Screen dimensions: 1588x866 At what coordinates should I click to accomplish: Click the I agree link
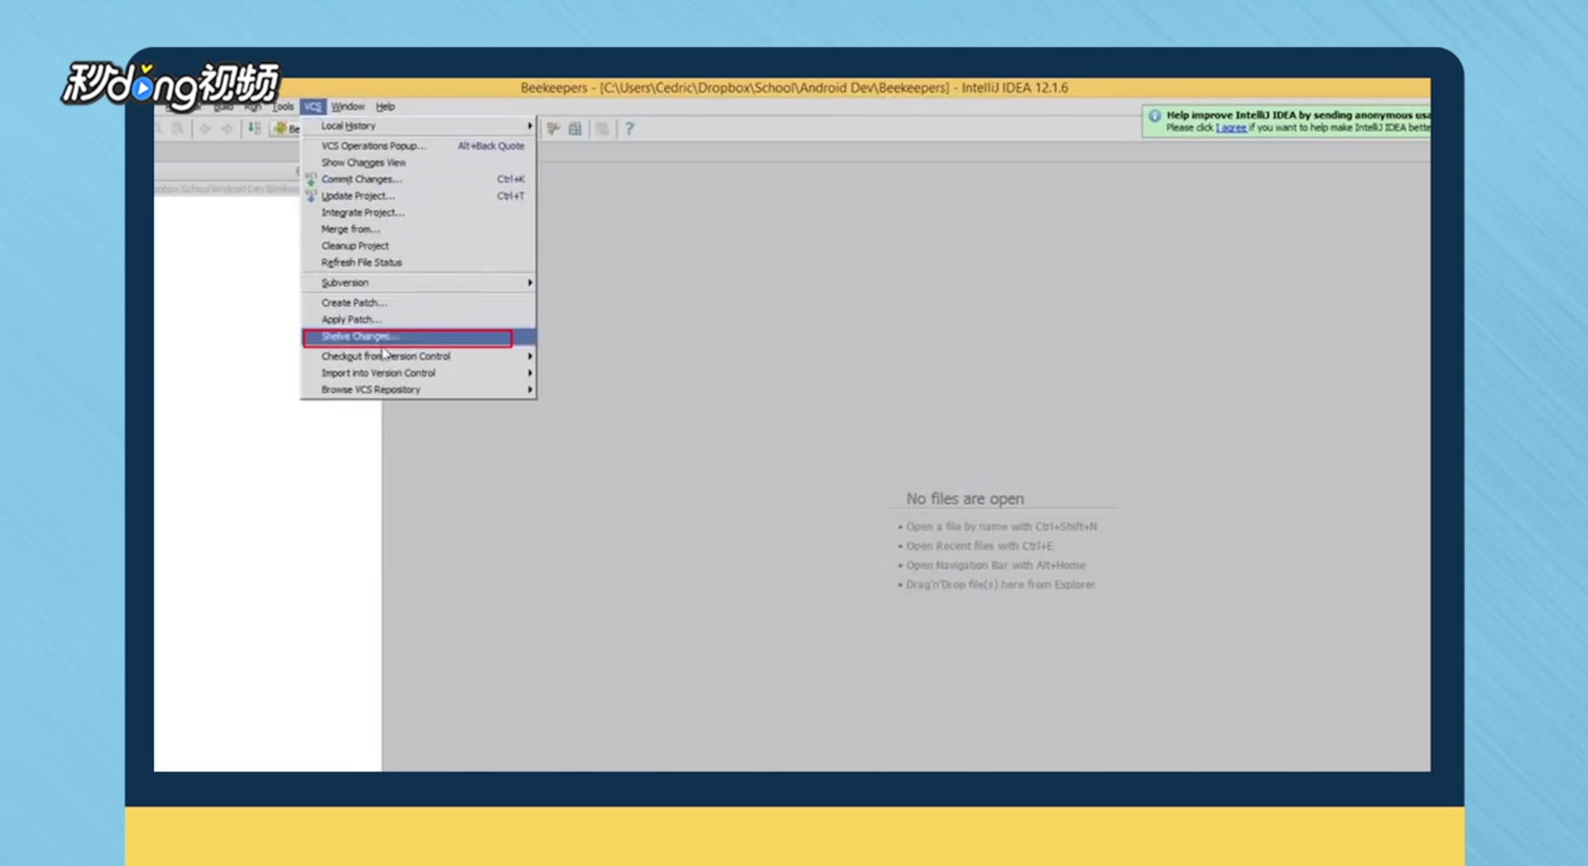point(1231,127)
